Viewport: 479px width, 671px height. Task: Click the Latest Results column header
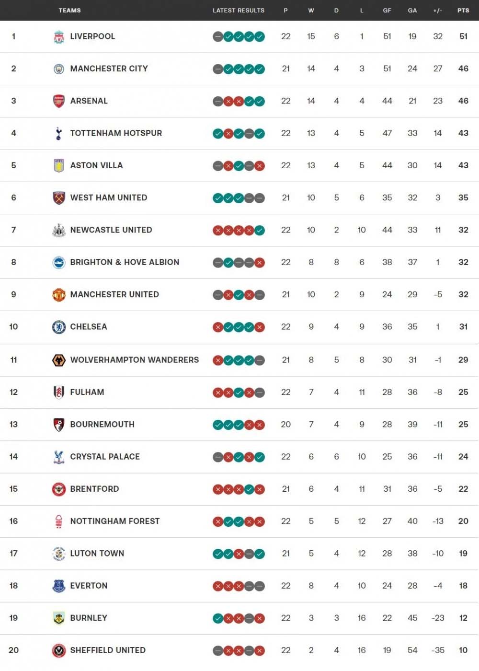[x=239, y=10]
